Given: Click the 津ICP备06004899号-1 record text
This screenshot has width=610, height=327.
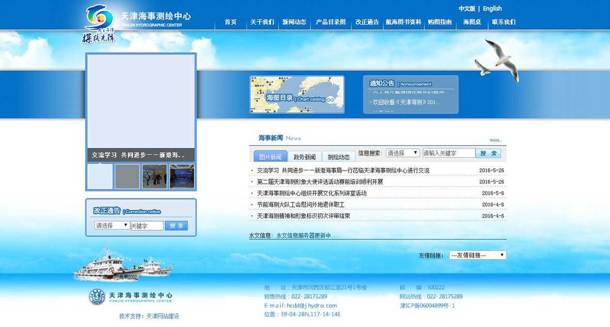Looking at the screenshot, I should [x=427, y=306].
